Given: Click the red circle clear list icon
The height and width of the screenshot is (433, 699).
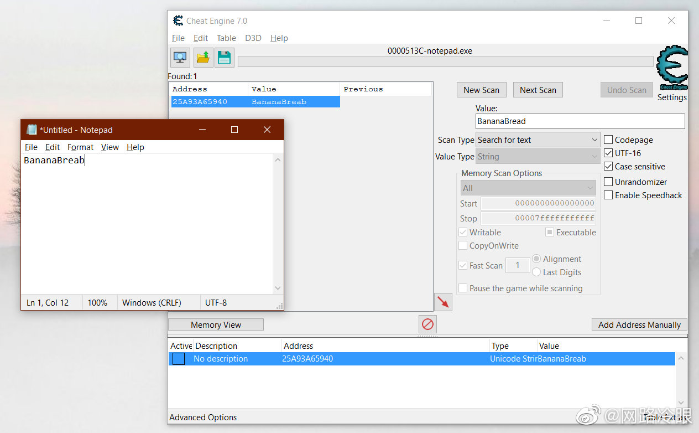Looking at the screenshot, I should (x=427, y=324).
